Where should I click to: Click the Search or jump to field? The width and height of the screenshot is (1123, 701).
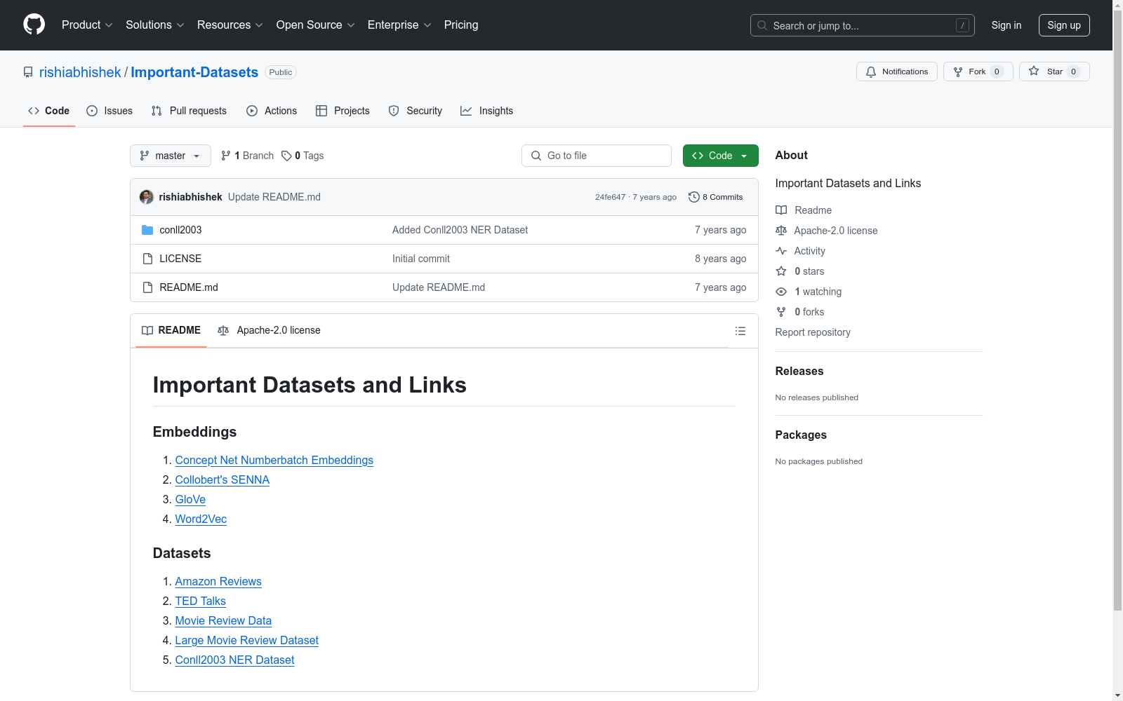coord(863,25)
